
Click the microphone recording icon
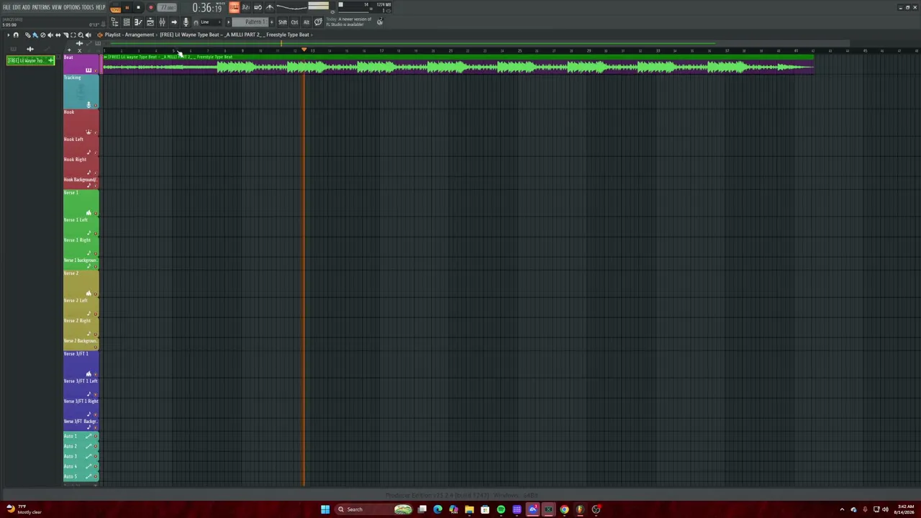(x=186, y=22)
